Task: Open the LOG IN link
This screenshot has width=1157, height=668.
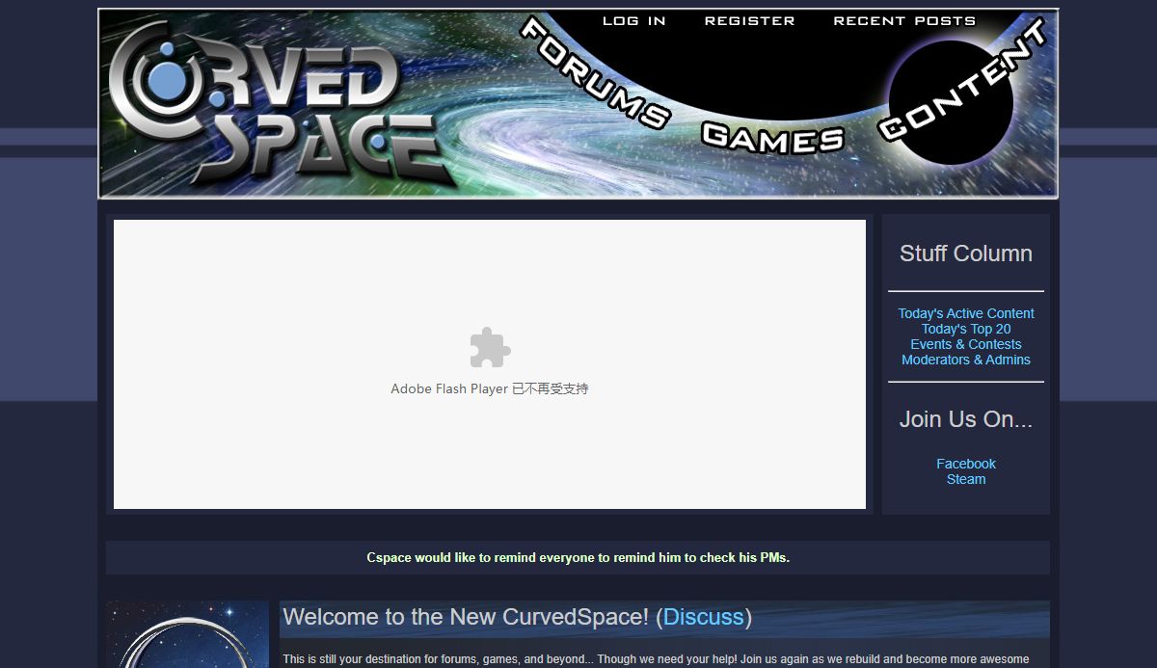Action: (633, 20)
